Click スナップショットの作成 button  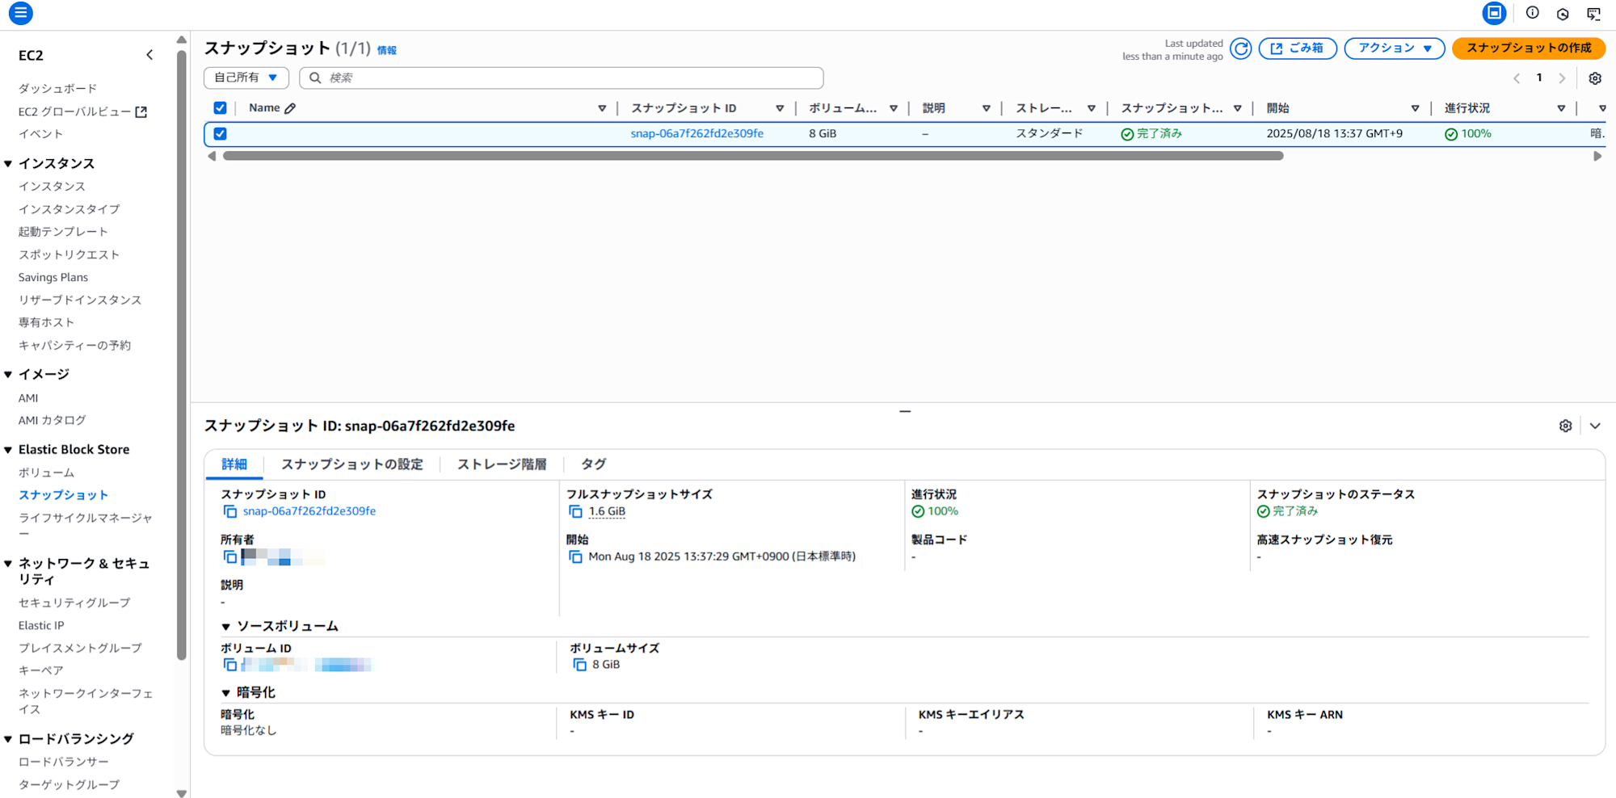[x=1529, y=48]
